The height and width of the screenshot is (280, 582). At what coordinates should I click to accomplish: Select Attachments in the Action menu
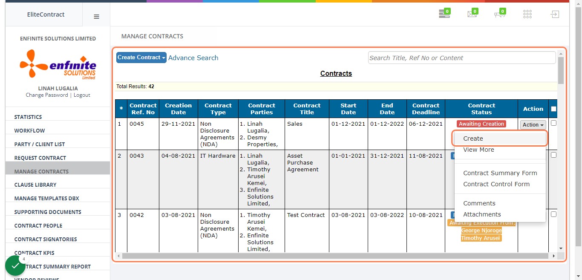(482, 214)
